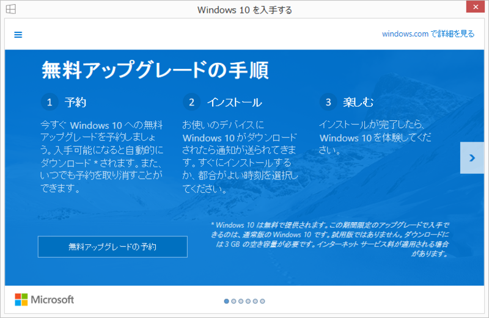This screenshot has width=489, height=318.
Task: Select the sixth page indicator dot
Action: [262, 301]
